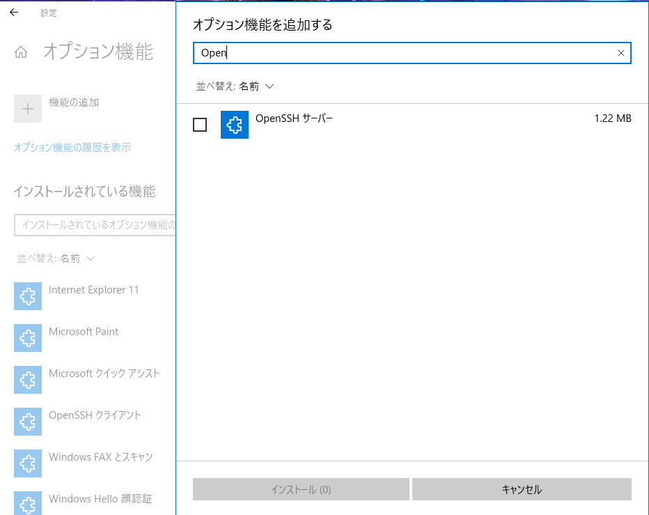Click the Internet Explorer 11 icon
The height and width of the screenshot is (515, 649).
tap(28, 296)
